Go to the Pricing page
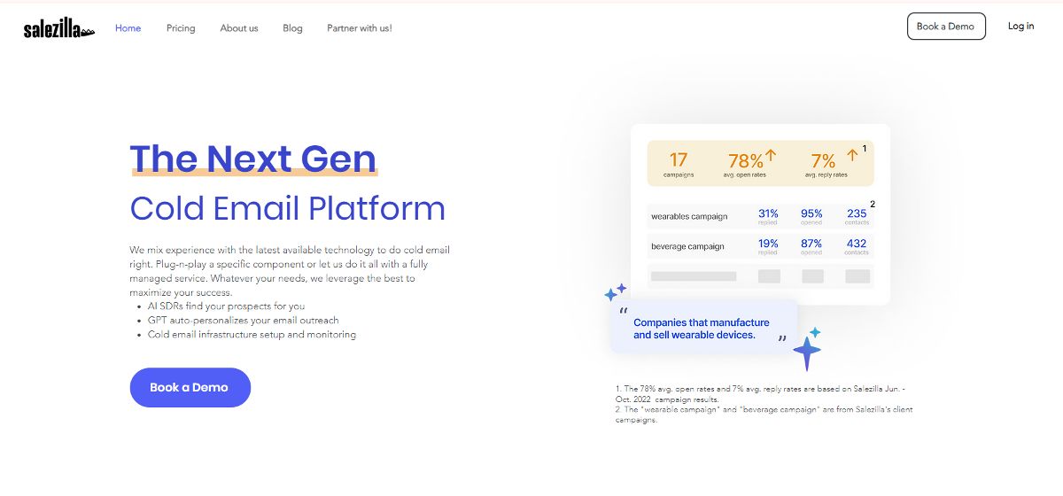This screenshot has height=496, width=1063. click(181, 28)
